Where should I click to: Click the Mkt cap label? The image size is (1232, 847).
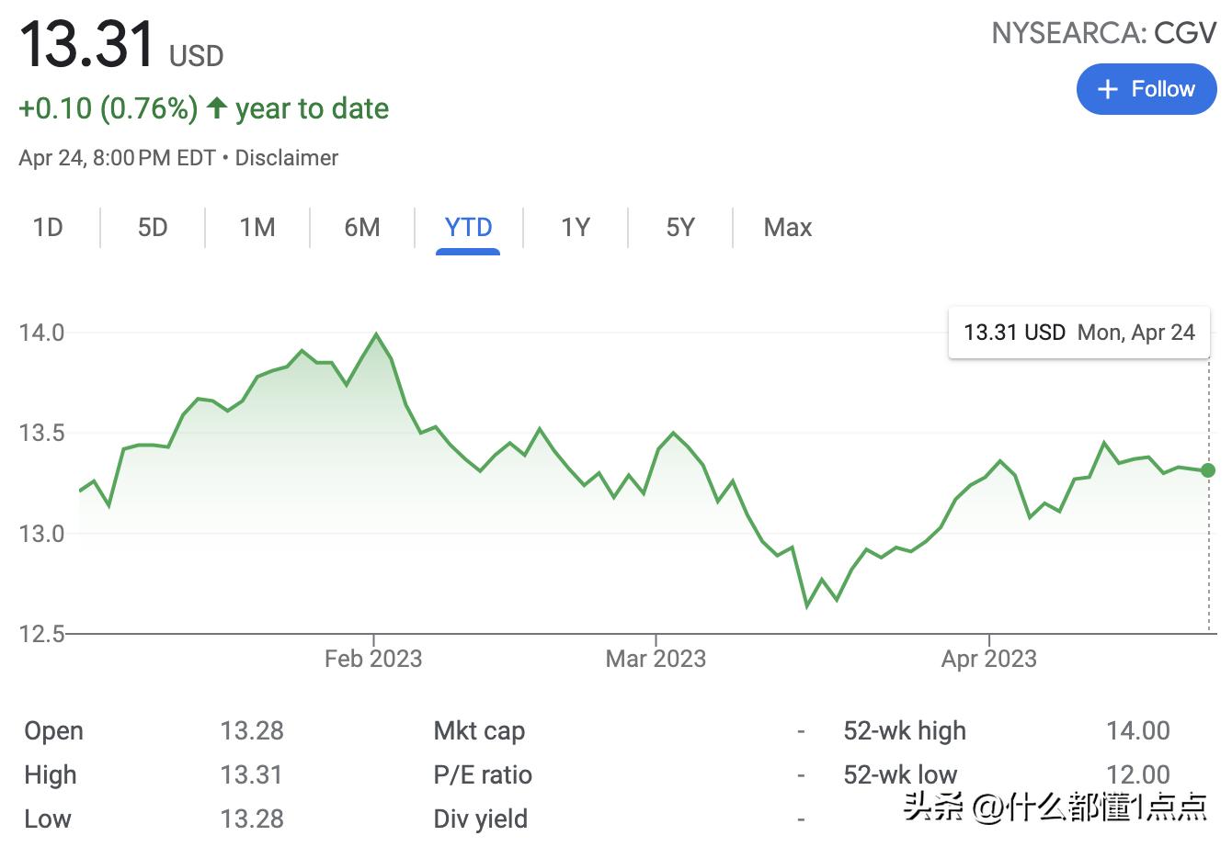point(479,730)
